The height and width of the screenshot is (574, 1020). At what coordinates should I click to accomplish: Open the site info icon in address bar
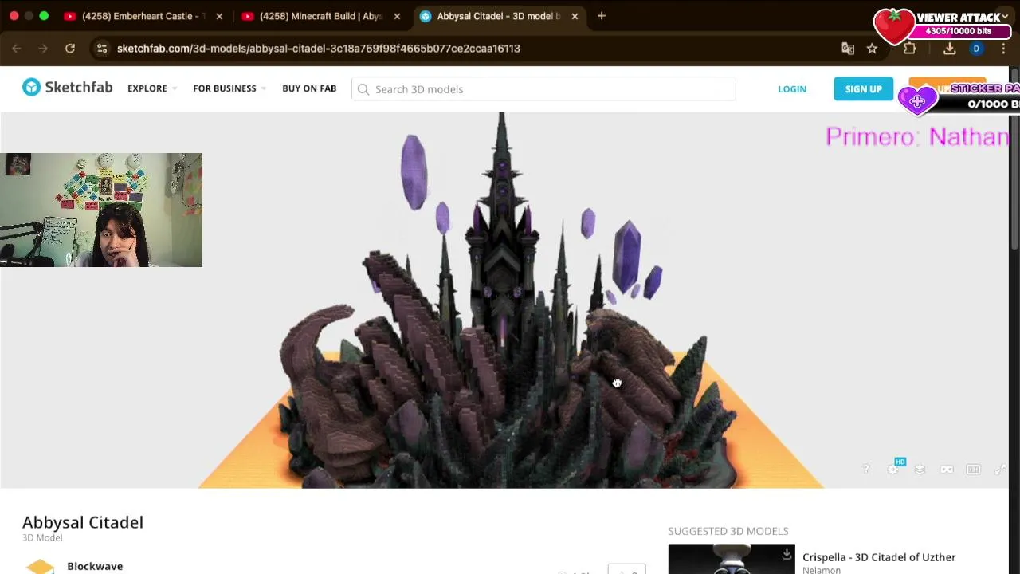[x=102, y=49]
